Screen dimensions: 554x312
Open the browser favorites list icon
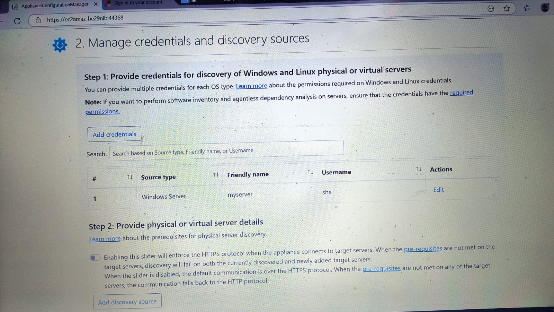527,8
